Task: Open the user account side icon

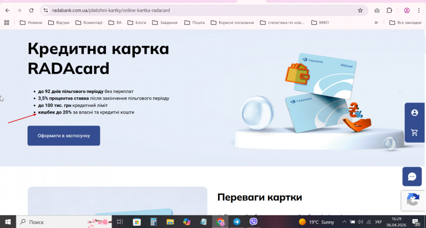Action: pyautogui.click(x=414, y=112)
